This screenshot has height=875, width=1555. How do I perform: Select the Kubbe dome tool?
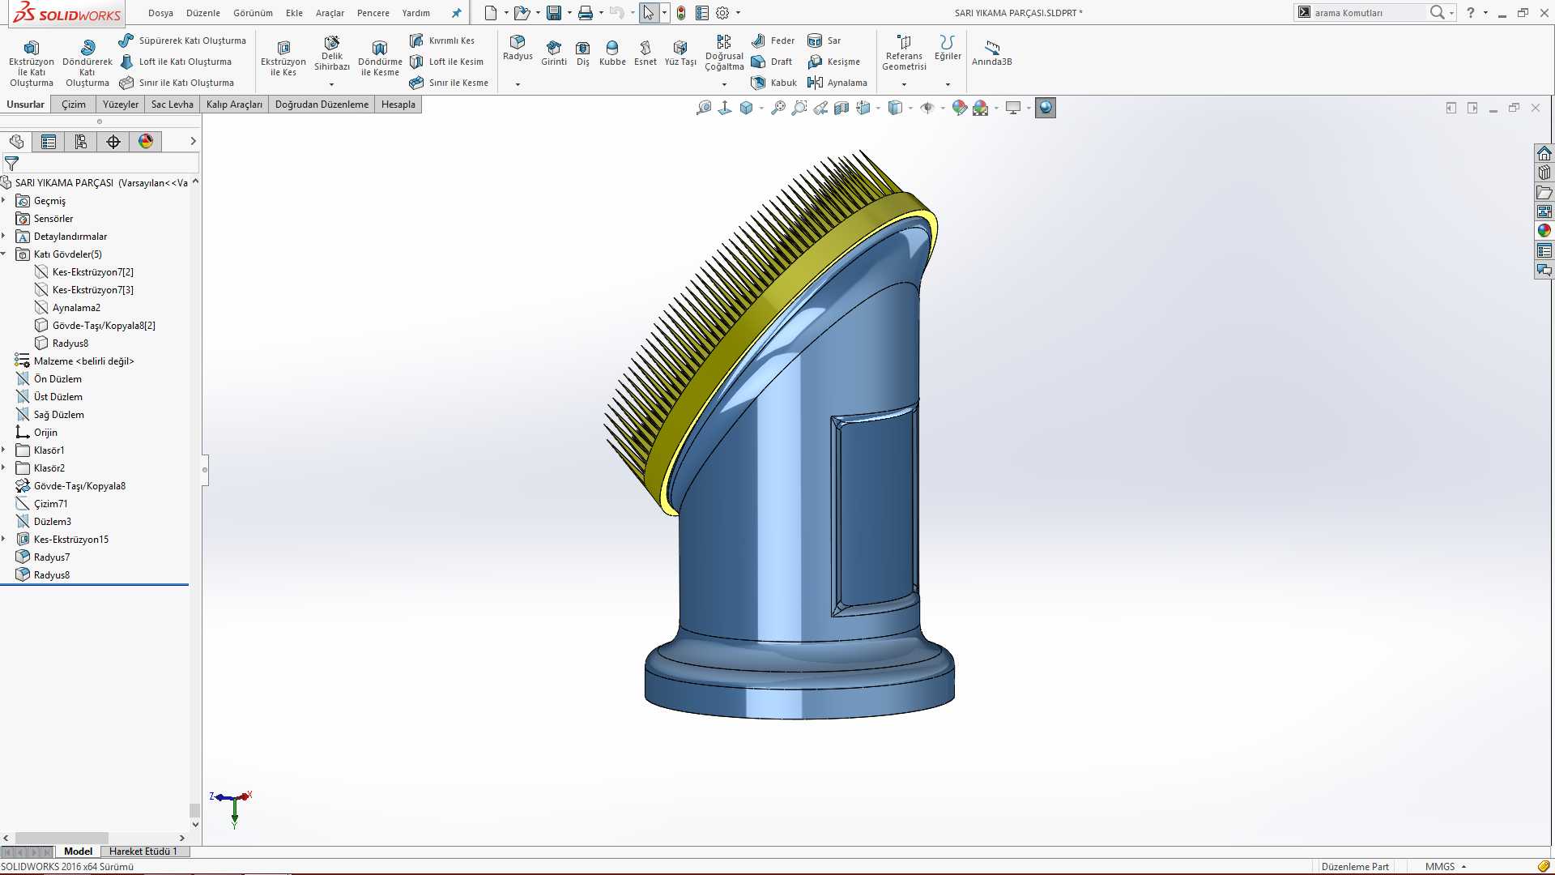612,53
